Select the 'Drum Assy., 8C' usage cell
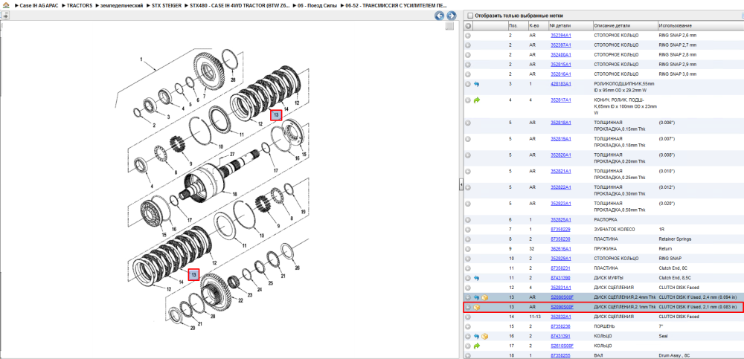Screen dimensions: 744x359 point(675,356)
